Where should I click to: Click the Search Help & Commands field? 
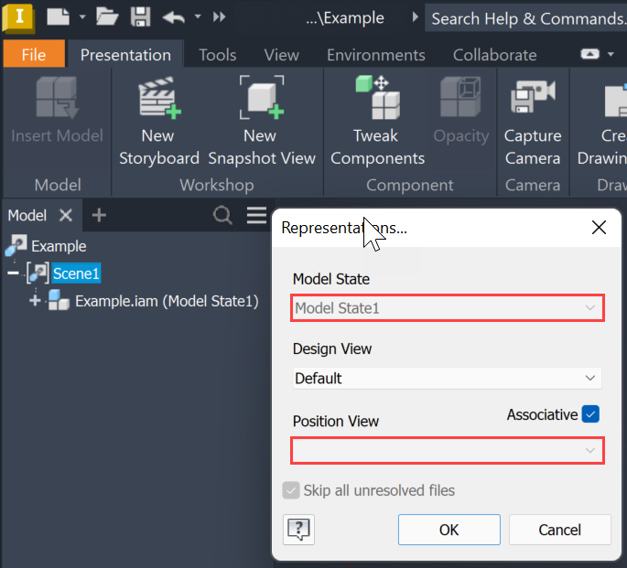[x=527, y=18]
